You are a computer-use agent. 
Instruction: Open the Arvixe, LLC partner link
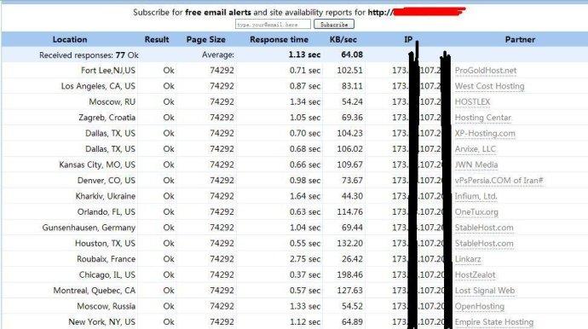(476, 149)
